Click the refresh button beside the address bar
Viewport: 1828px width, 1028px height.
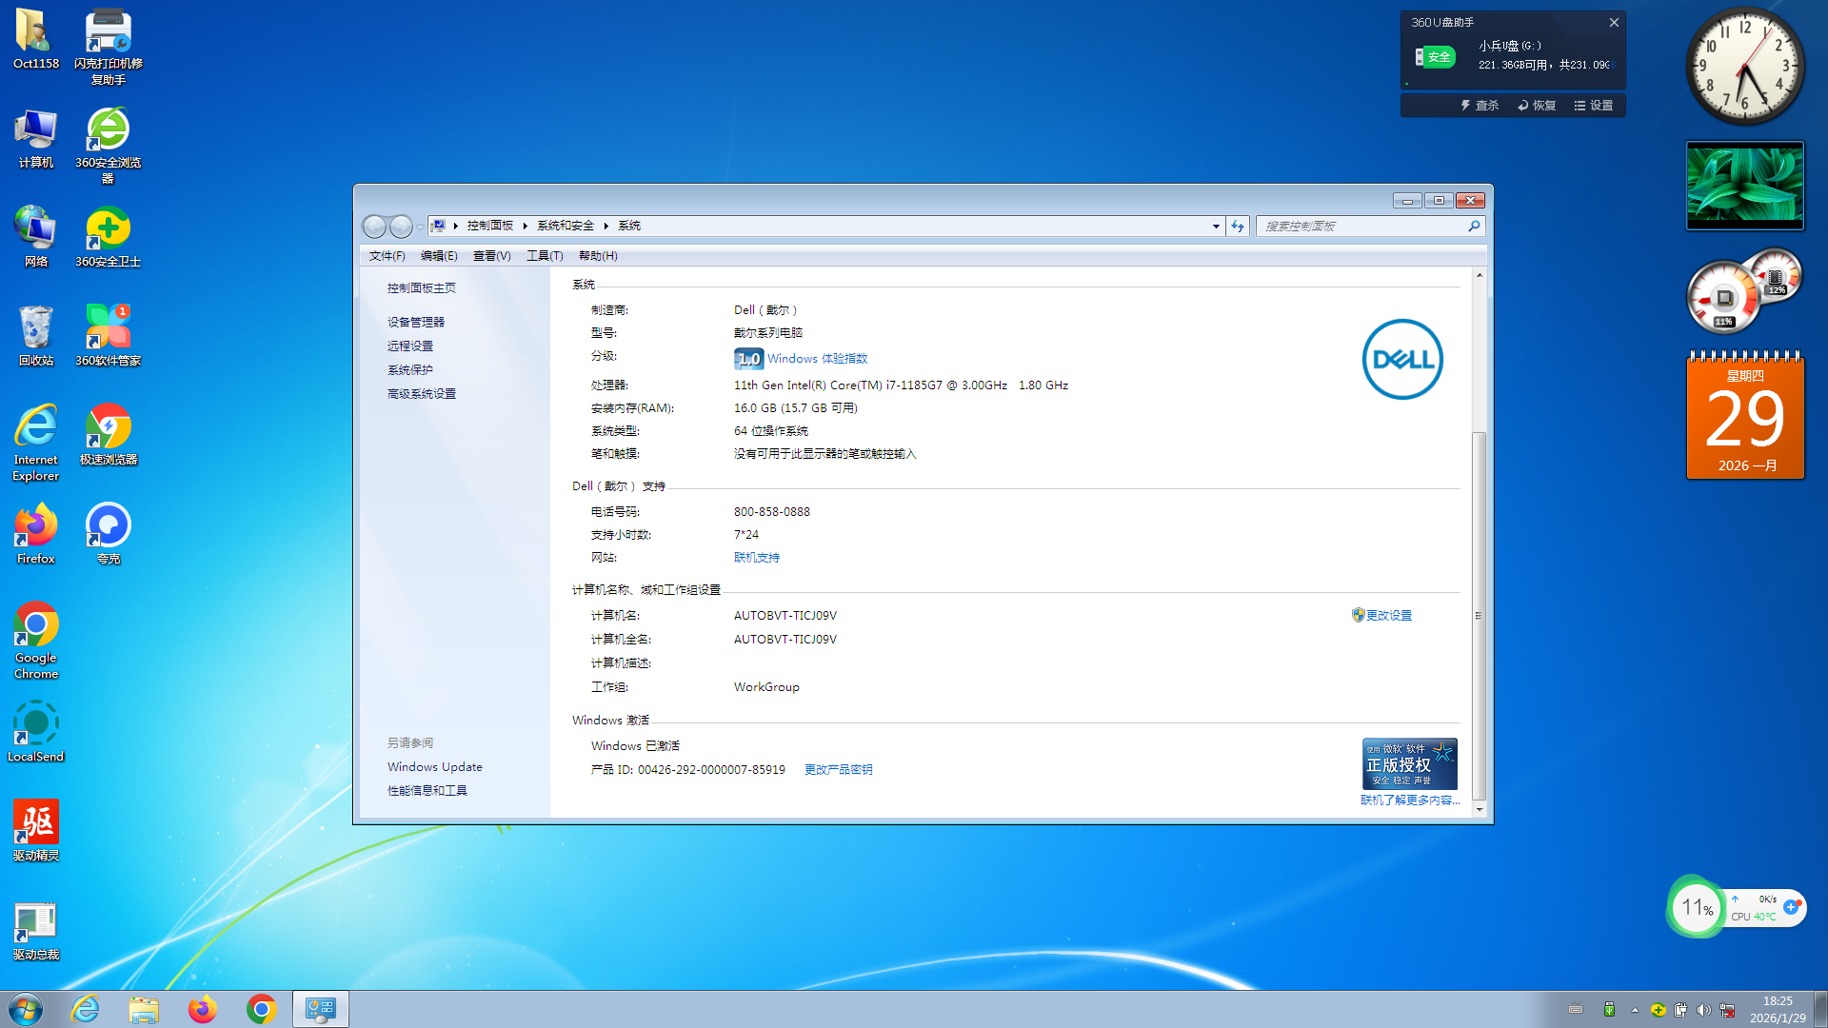[1238, 226]
